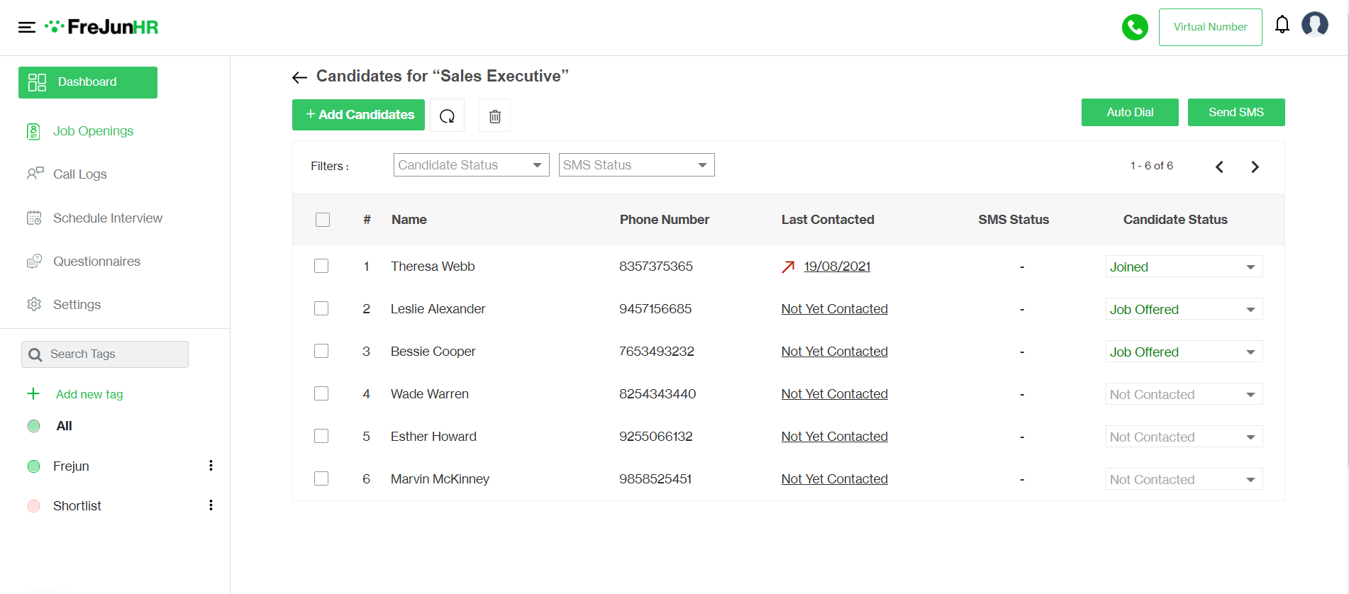Click the trash delete icon
Image resolution: width=1349 pixels, height=594 pixels.
click(x=495, y=116)
